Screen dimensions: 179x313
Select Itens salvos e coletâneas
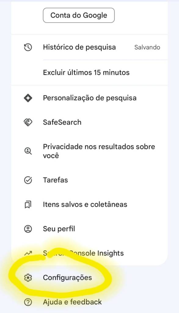(x=85, y=204)
